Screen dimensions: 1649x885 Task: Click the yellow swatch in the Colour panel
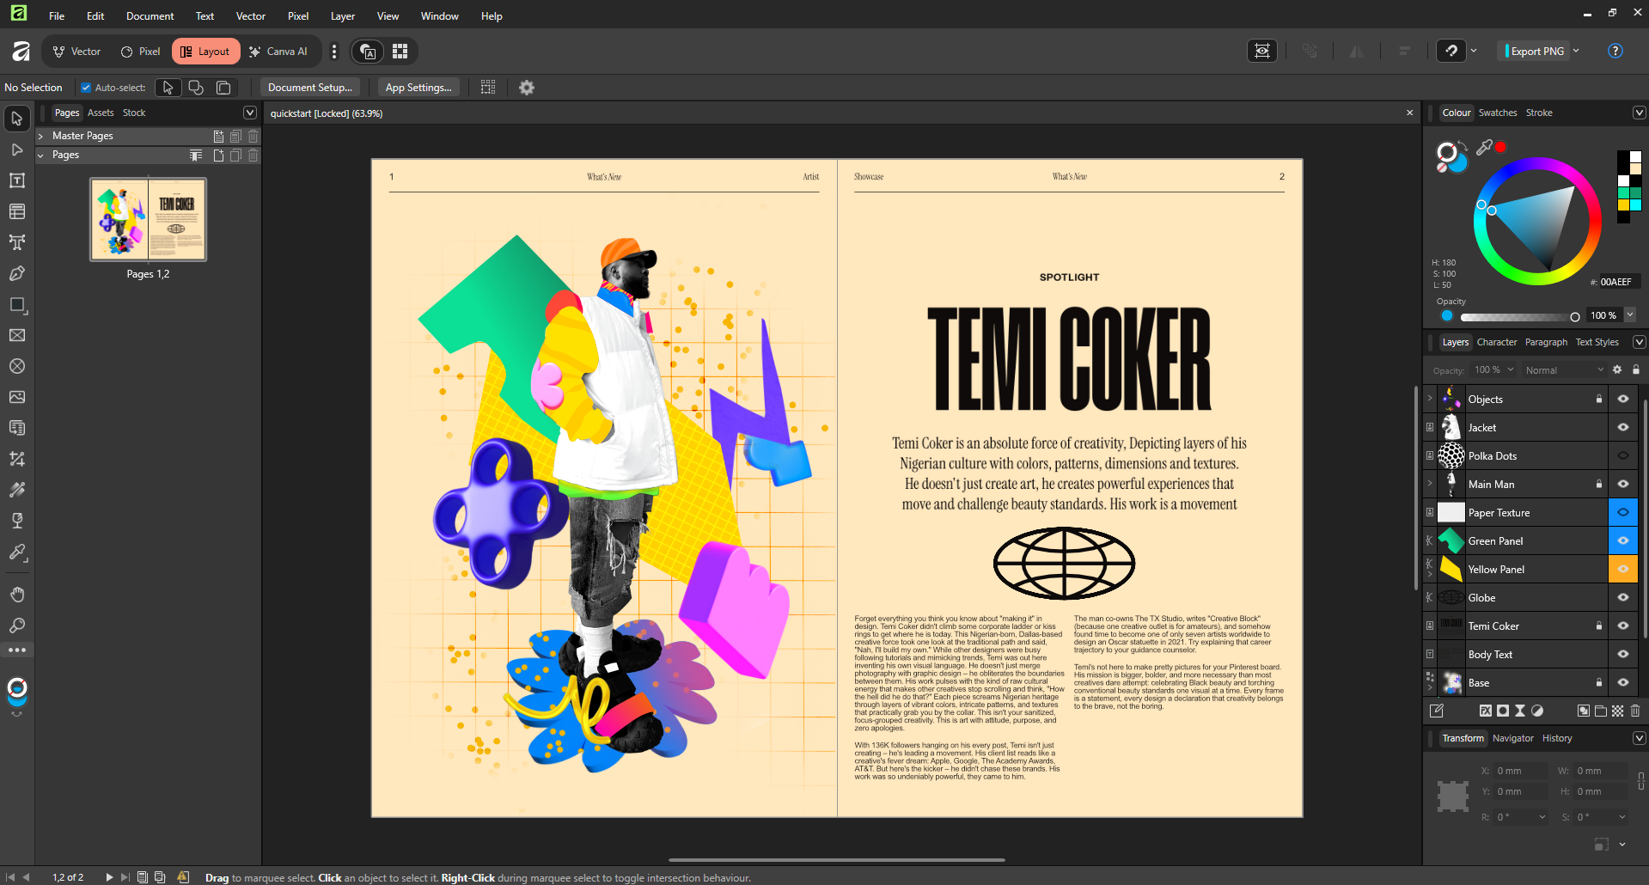tap(1624, 204)
